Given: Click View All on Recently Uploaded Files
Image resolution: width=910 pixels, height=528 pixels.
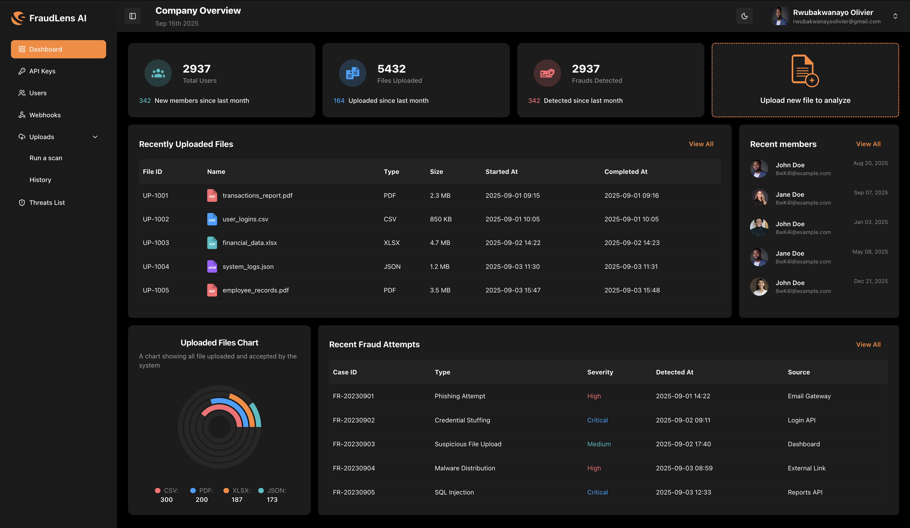Looking at the screenshot, I should click(701, 144).
